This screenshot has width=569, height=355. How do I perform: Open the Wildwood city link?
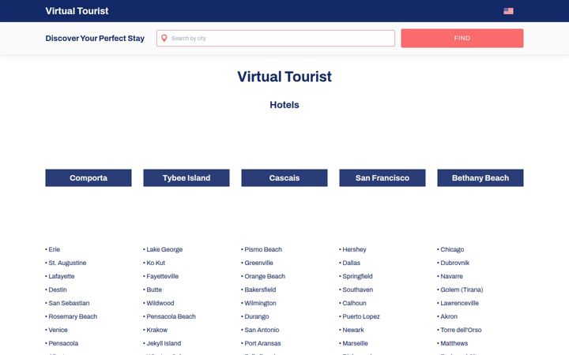[x=160, y=303]
